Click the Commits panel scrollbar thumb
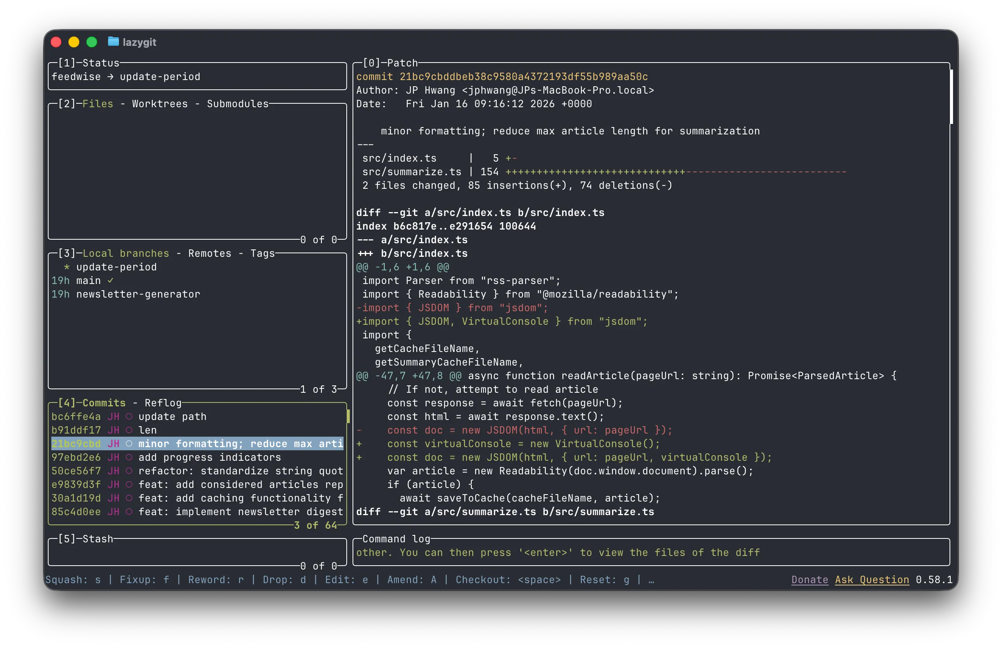 click(348, 416)
